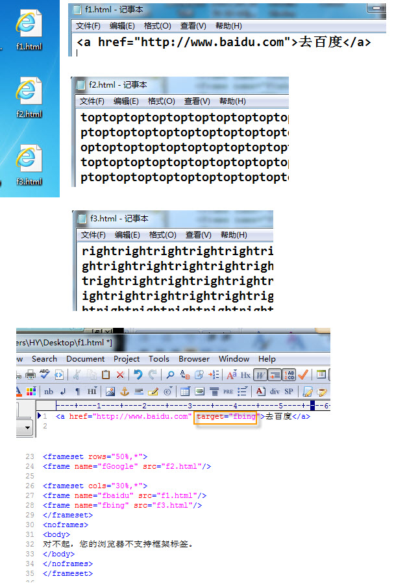The width and height of the screenshot is (394, 583).
Task: Open 帮助(H) menu in f2.html Notepad
Action: (232, 101)
